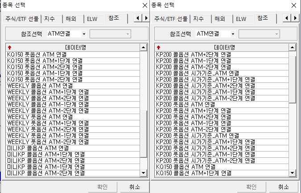301x193 pixels.
Task: Click the scroll-up arrow of the KP200 list
Action: (x=292, y=47)
